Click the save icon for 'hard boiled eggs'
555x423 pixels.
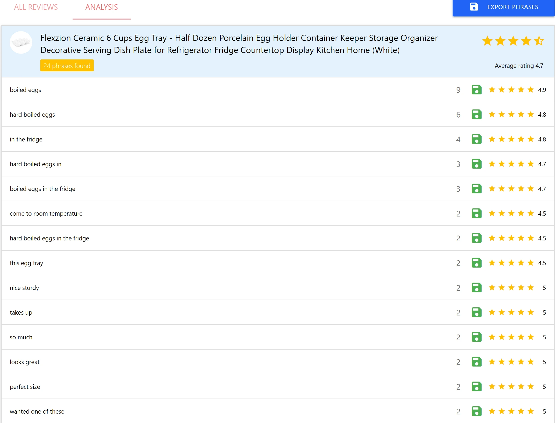coord(476,115)
